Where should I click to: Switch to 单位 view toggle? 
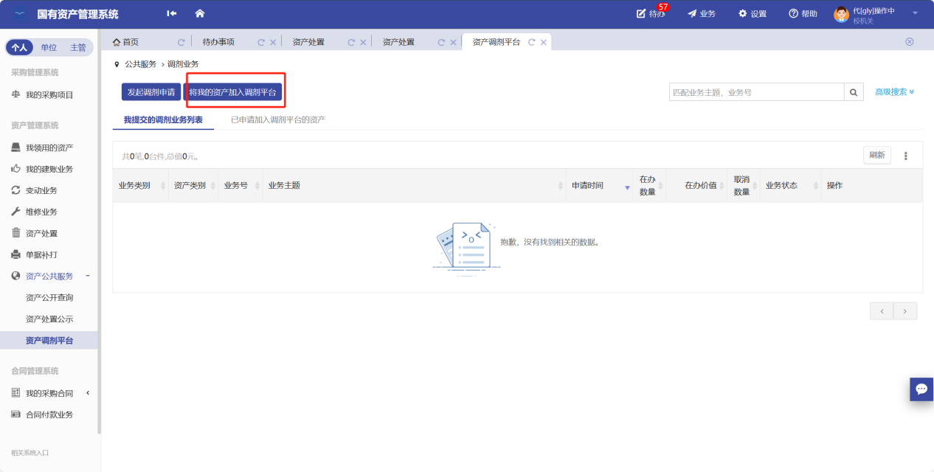pyautogui.click(x=49, y=47)
